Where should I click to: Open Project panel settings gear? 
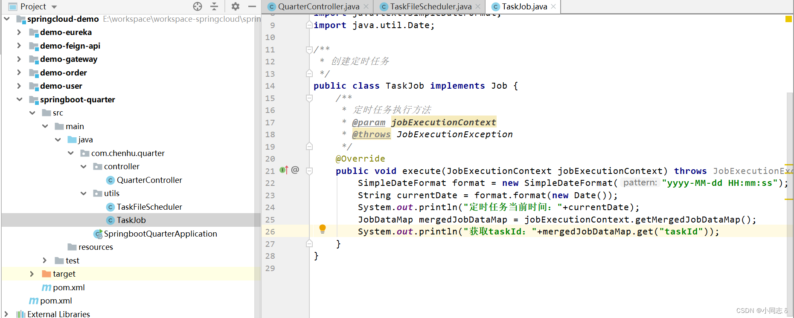pyautogui.click(x=236, y=6)
